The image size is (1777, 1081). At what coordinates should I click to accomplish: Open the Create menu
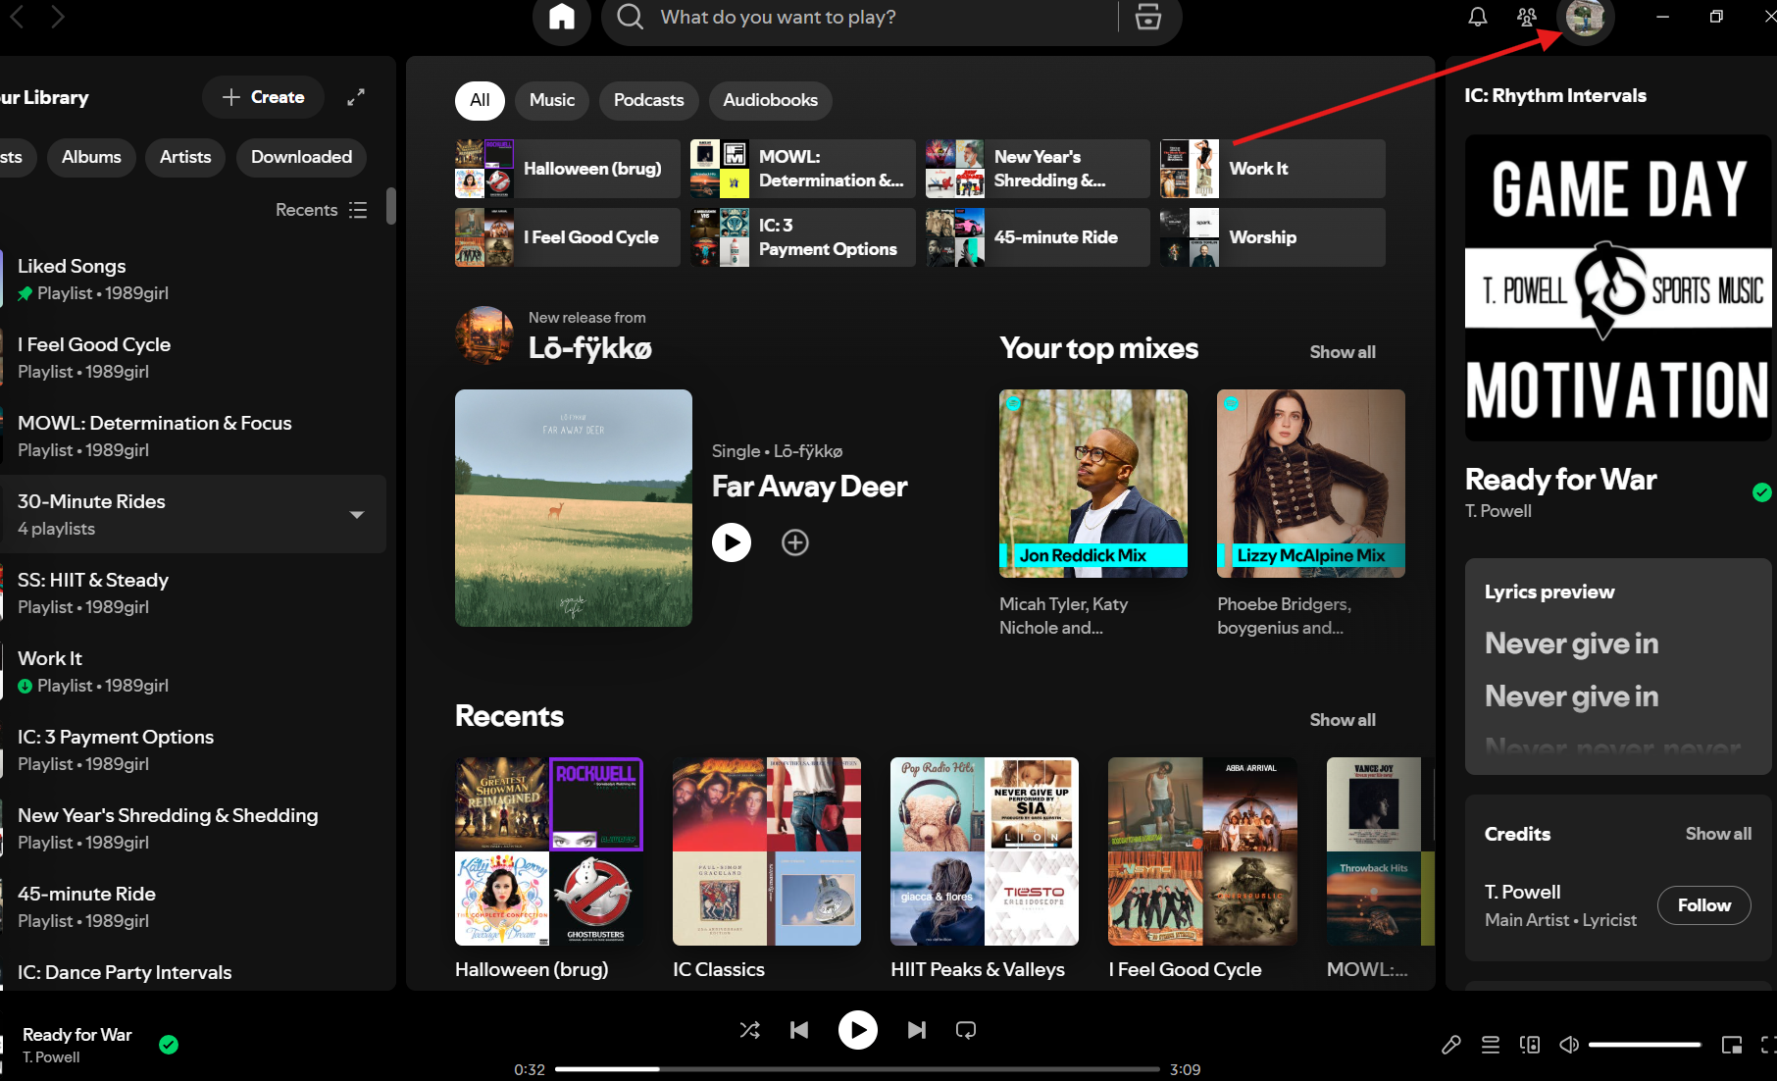click(263, 97)
